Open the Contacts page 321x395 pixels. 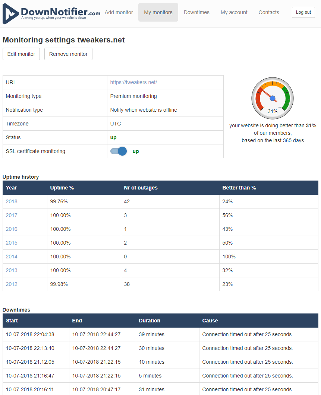(269, 12)
